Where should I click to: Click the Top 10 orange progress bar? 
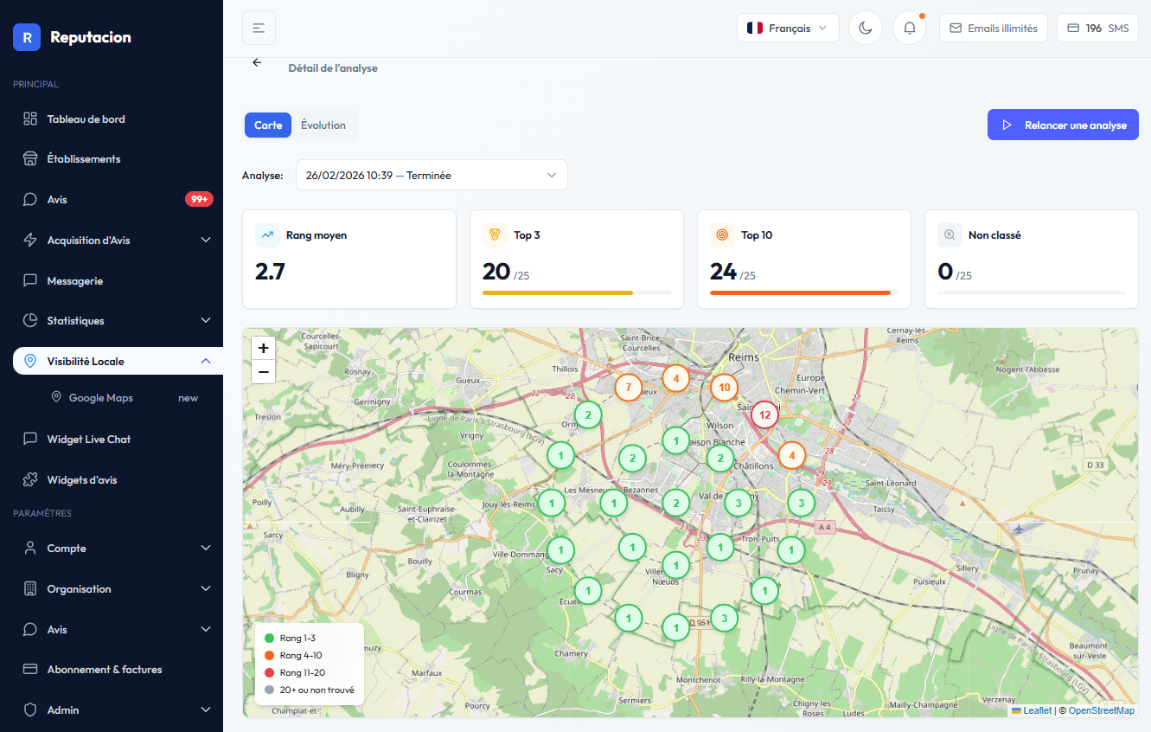coord(800,293)
